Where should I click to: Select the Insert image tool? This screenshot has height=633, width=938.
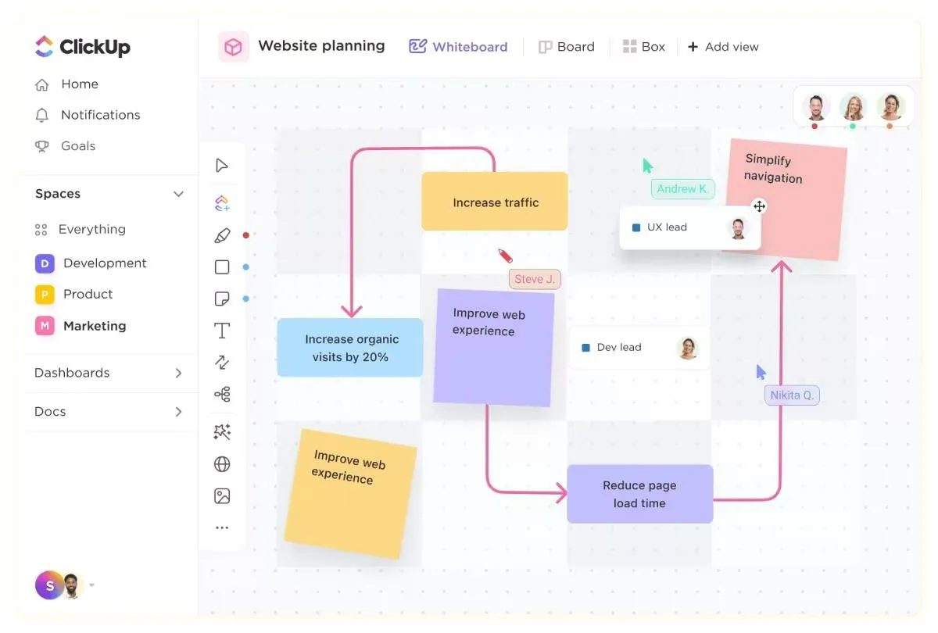[x=222, y=496]
